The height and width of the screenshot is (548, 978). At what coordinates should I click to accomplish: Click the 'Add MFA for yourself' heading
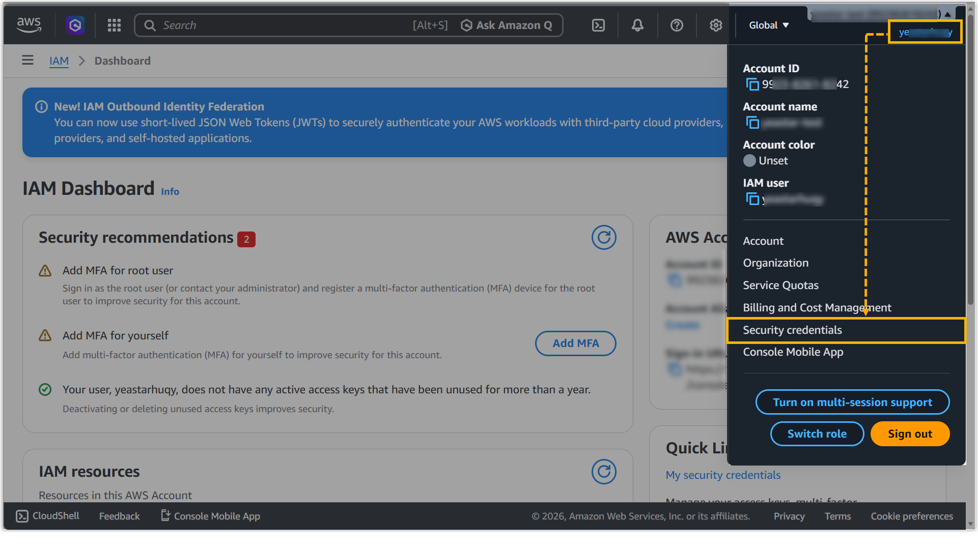point(116,336)
